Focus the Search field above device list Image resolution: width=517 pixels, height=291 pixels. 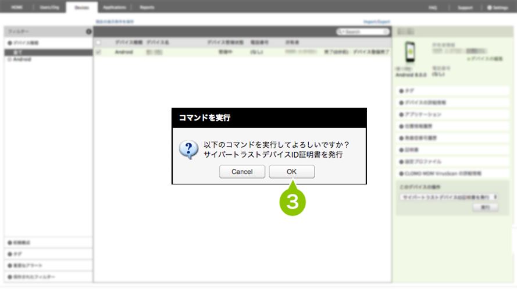(363, 31)
